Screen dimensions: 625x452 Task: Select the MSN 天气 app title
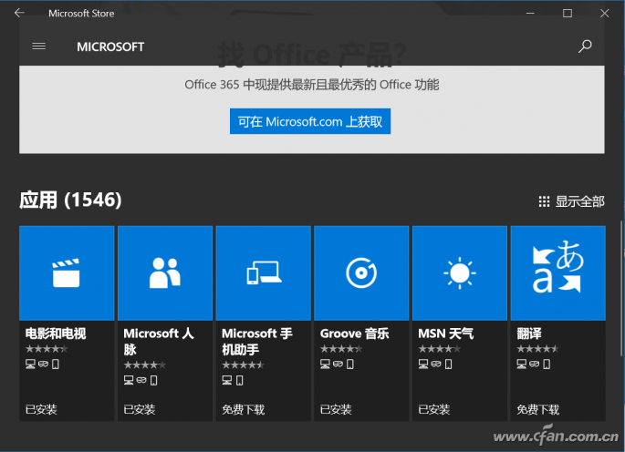445,334
